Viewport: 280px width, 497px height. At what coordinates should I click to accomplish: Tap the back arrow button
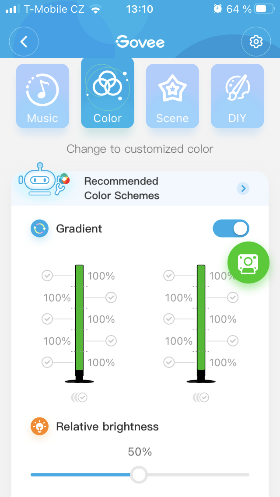(x=24, y=42)
